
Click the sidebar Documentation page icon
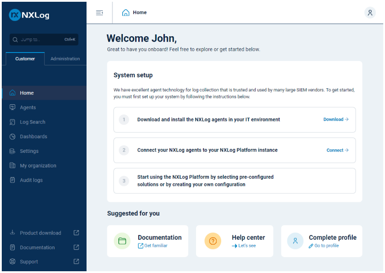point(12,247)
